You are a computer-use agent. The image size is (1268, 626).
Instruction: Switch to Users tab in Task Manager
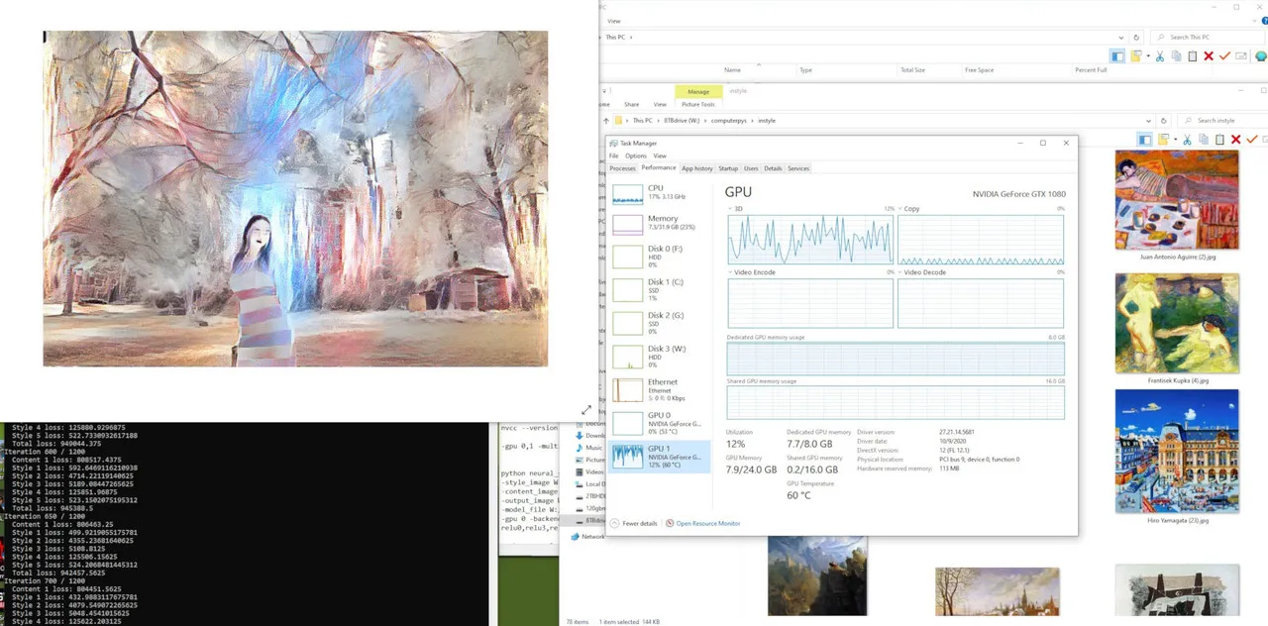point(751,168)
